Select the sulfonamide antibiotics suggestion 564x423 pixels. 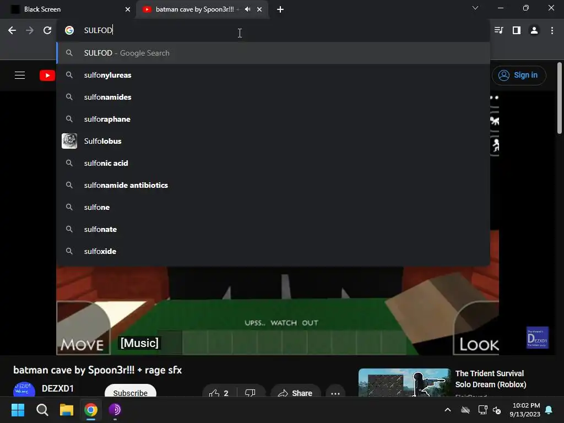(273, 185)
